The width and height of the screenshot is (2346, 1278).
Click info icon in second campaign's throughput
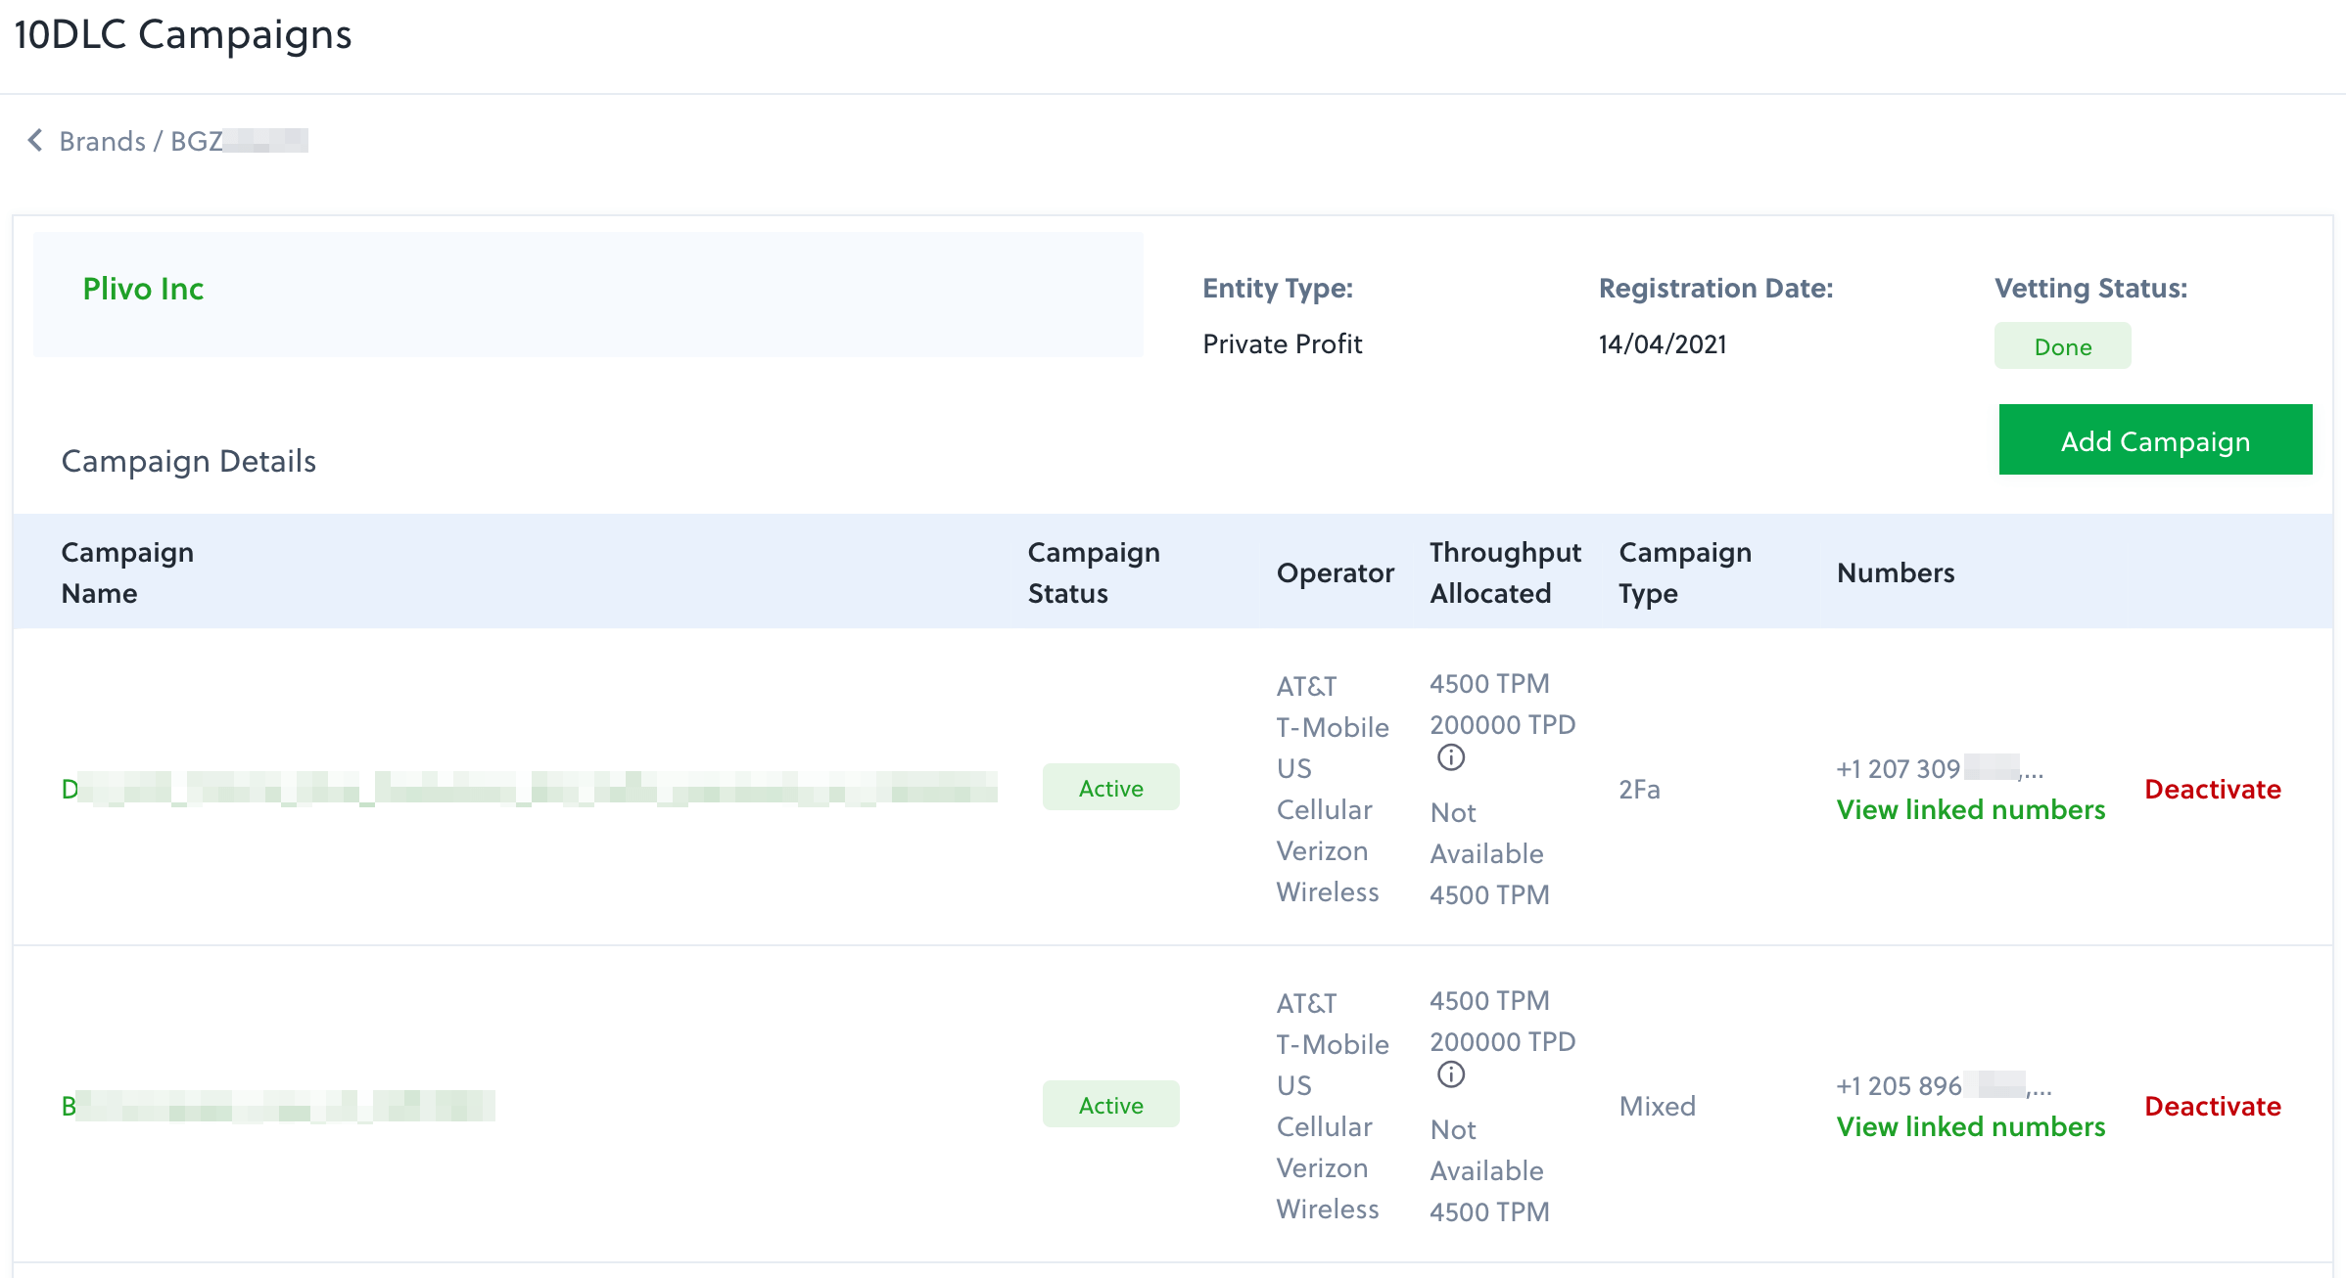1450,1075
